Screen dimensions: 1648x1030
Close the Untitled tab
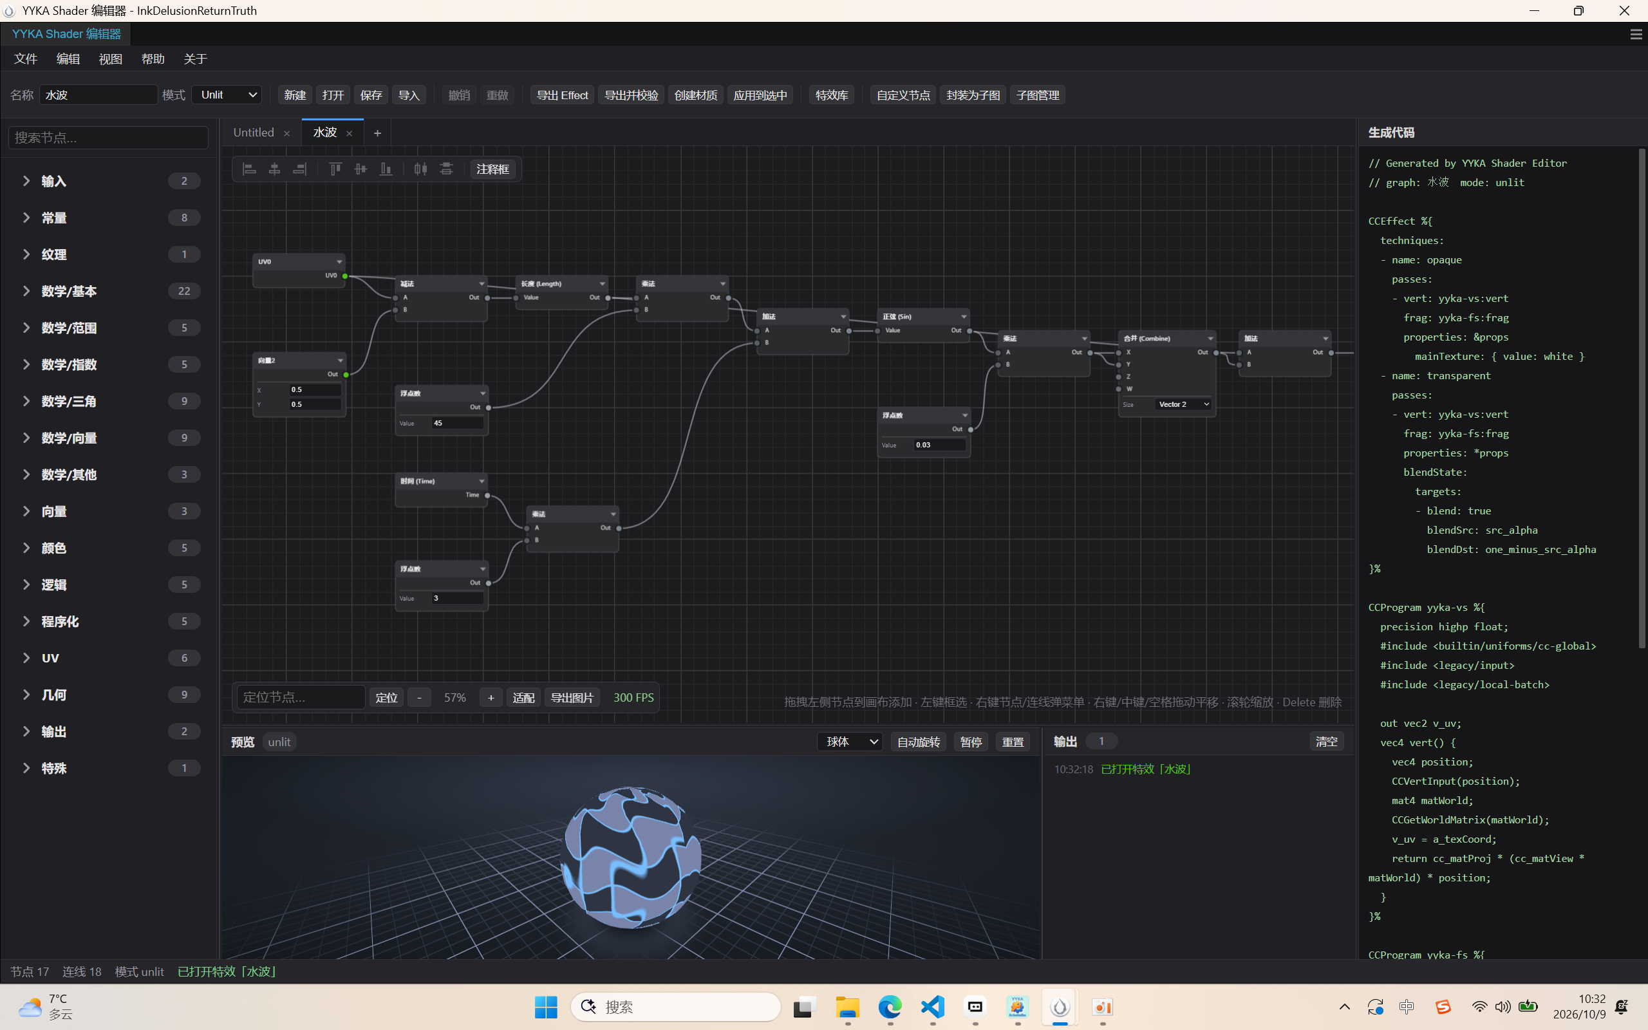tap(286, 133)
